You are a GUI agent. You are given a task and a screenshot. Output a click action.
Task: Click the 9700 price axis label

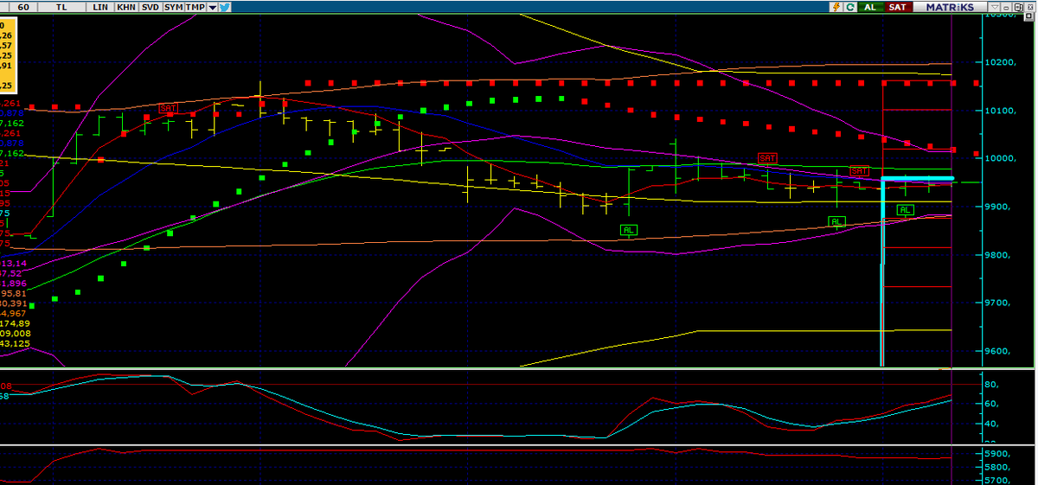(x=998, y=303)
